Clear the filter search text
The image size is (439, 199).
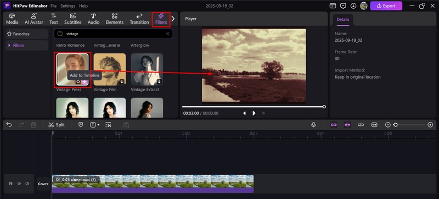pos(168,34)
